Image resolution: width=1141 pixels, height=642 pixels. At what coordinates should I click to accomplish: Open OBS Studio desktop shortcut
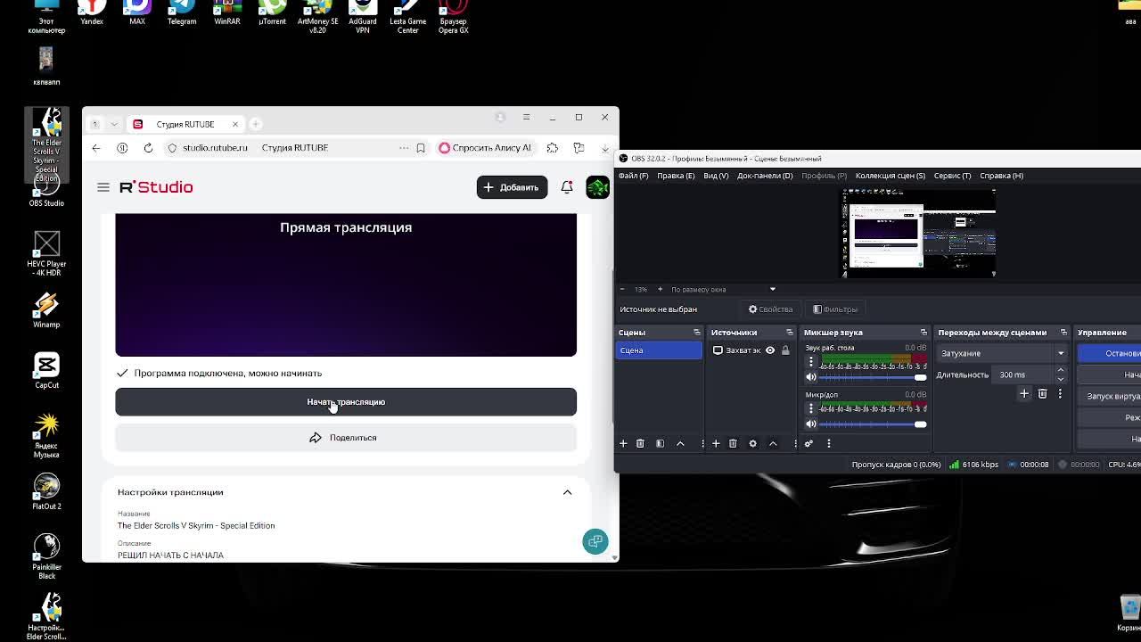click(46, 190)
